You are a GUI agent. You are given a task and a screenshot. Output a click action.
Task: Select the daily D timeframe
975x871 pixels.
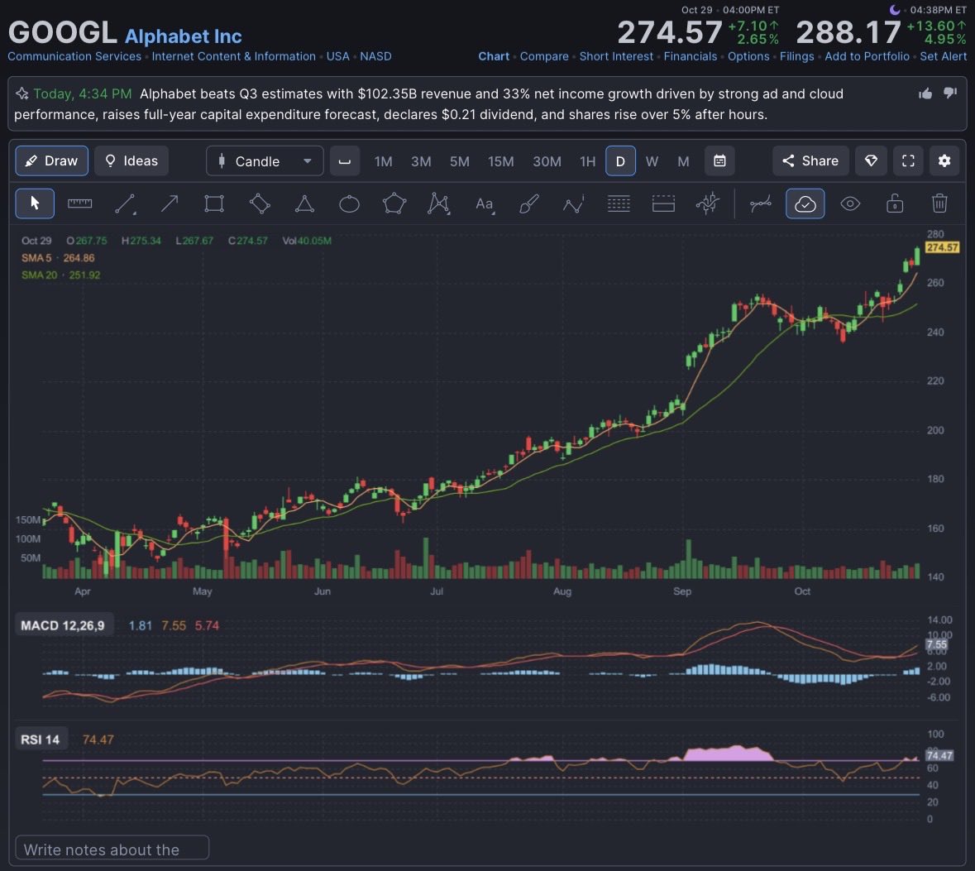[x=620, y=161]
